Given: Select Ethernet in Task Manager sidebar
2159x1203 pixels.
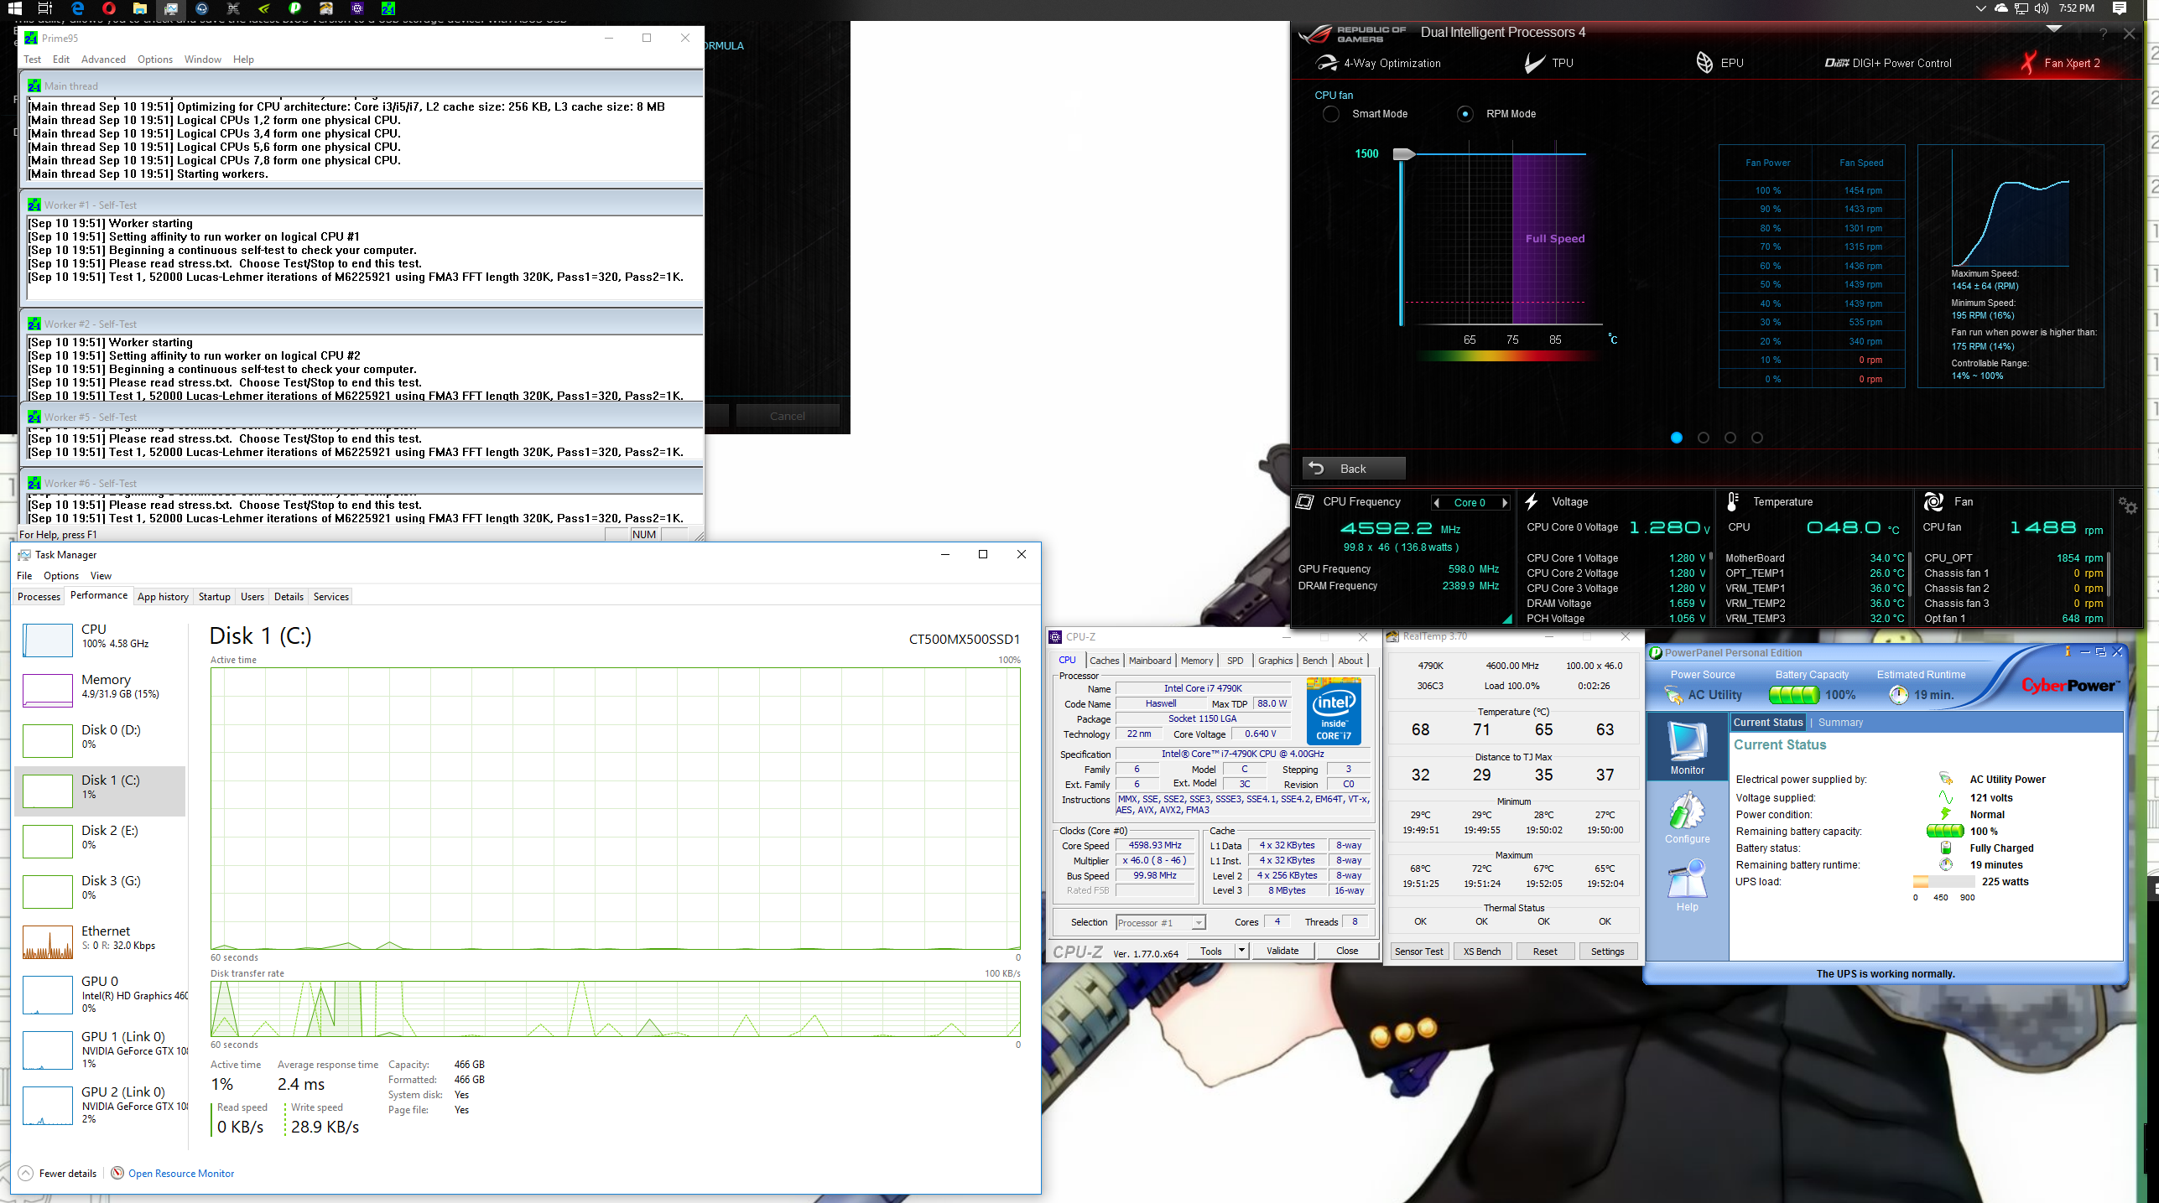Looking at the screenshot, I should click(x=101, y=941).
